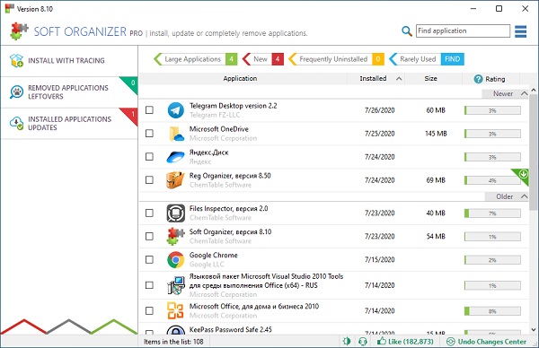Select the New filter tag

[x=263, y=59]
